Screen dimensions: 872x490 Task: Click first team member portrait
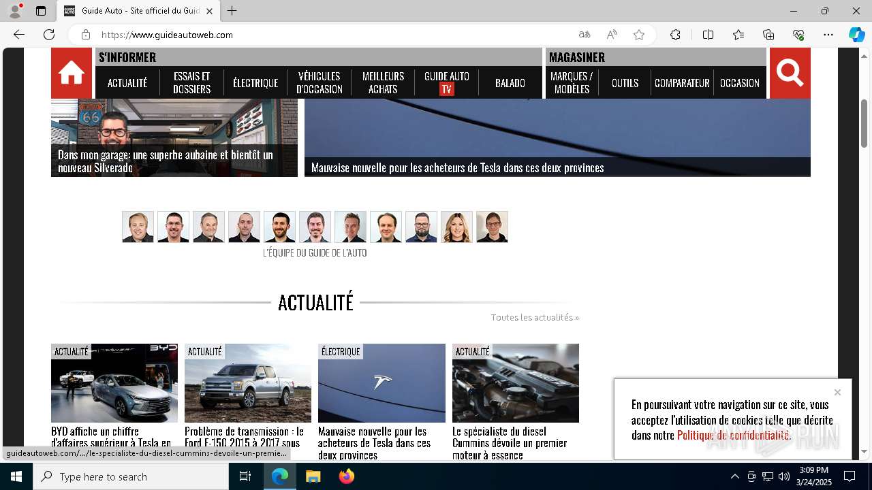point(138,227)
